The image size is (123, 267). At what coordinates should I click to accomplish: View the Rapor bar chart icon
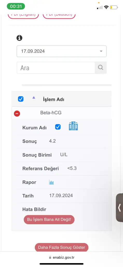click(x=51, y=182)
